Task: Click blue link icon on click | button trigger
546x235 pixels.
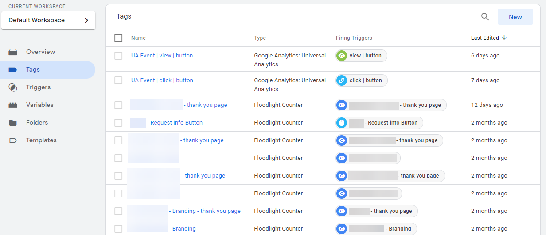Action: pyautogui.click(x=341, y=80)
